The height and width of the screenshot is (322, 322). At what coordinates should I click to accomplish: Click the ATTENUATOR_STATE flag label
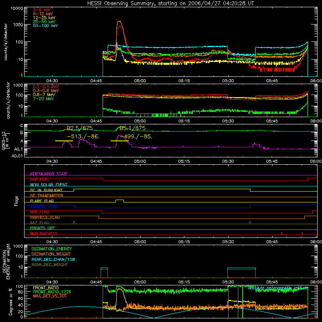click(49, 174)
